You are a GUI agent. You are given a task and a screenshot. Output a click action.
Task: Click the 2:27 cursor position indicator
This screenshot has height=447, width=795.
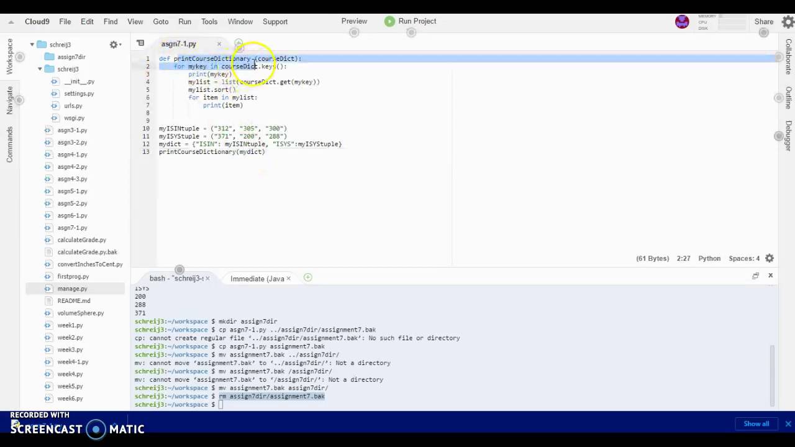tap(683, 258)
